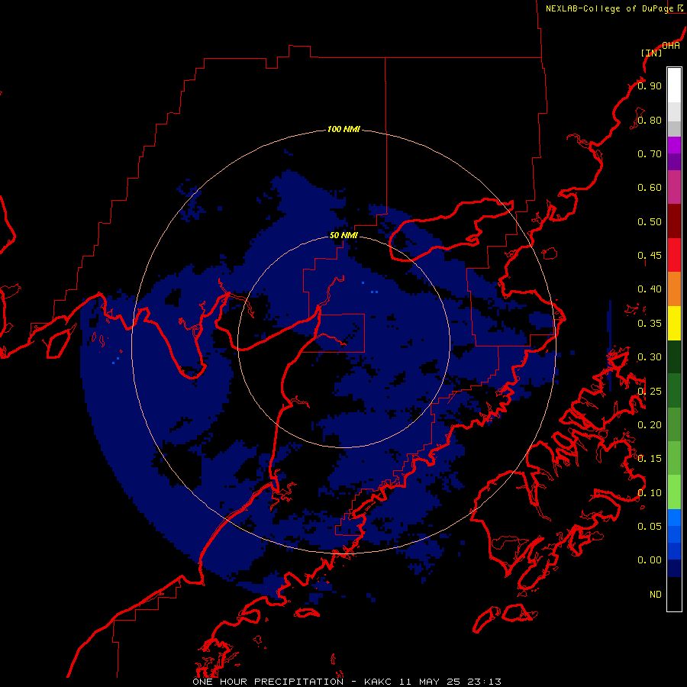Click the 0.60 legend value

tap(650, 188)
